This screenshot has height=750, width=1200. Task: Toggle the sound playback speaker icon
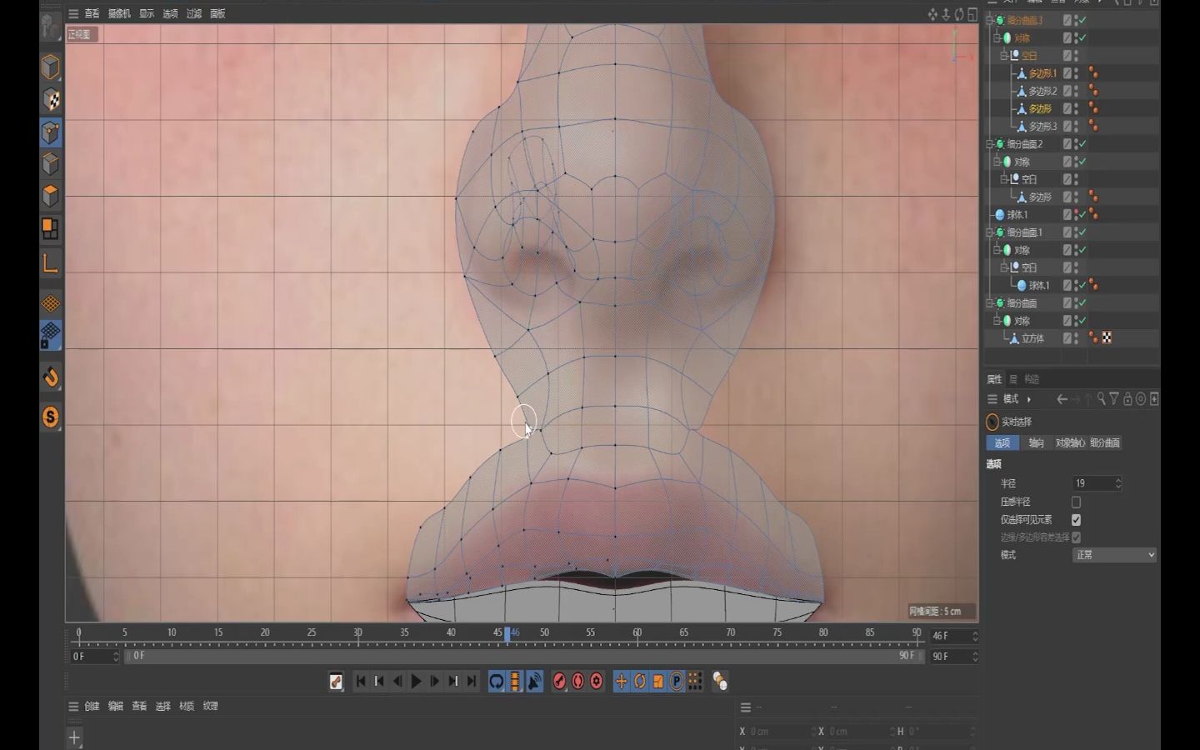point(535,682)
